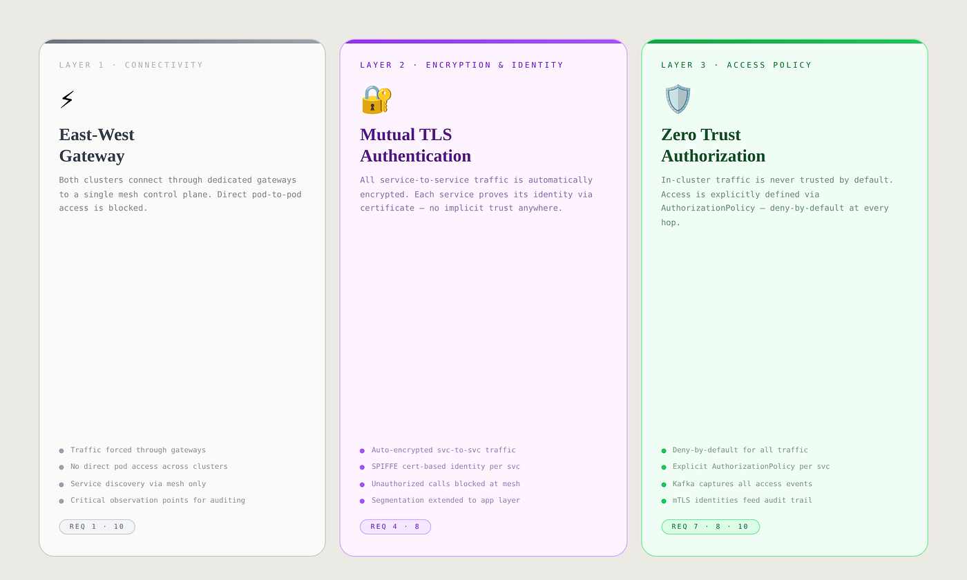Click the East-West Gateway description paragraph
967x580 pixels.
click(x=180, y=194)
